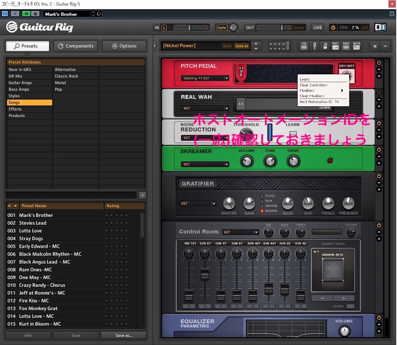Screen dimensions: 397x345
Task: Toggle the Gratifier amp power button
Action: pyautogui.click(x=379, y=176)
